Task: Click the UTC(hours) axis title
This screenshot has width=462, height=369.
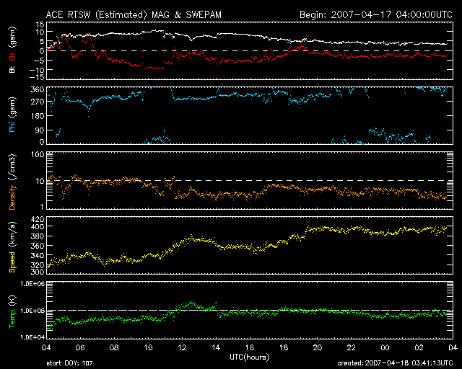Action: coord(249,357)
